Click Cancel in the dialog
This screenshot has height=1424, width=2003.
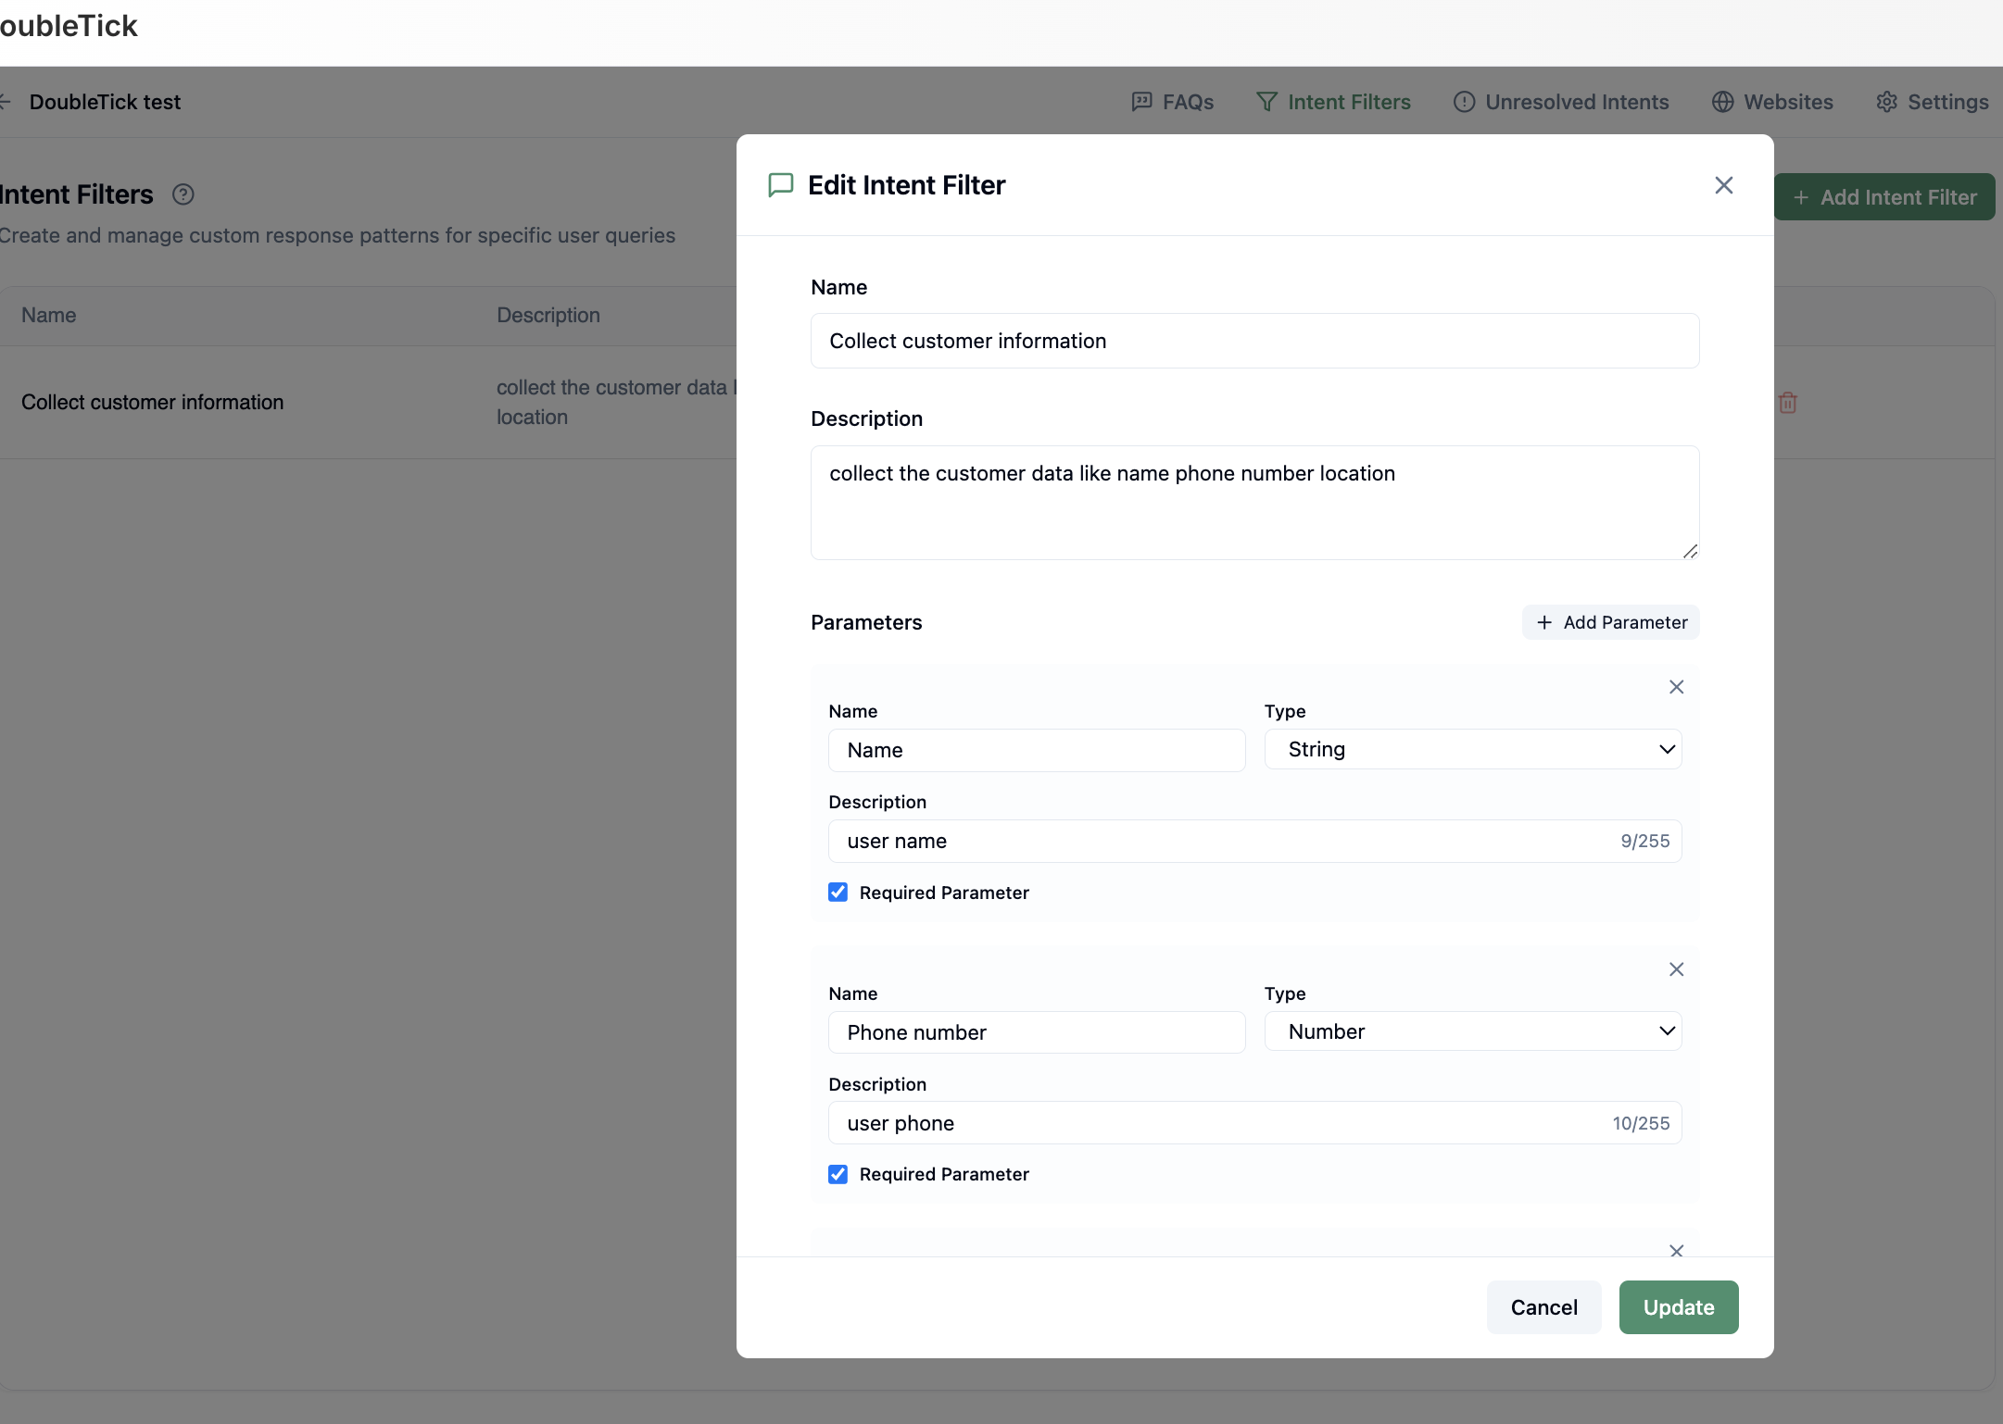pos(1543,1307)
